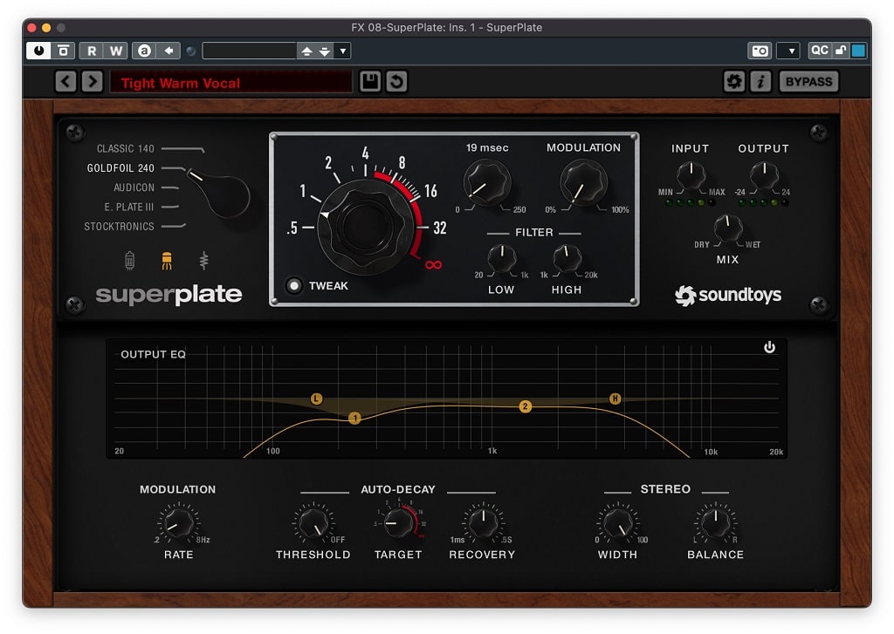The width and height of the screenshot is (894, 634).
Task: Click the DRY/WET MIX knob
Action: click(x=728, y=228)
